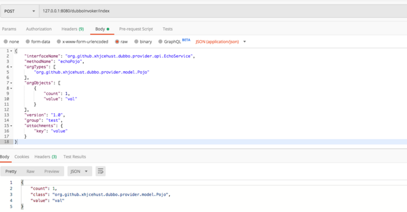
Task: Choose x-www-form-urlencoded body type
Action: (x=82, y=42)
